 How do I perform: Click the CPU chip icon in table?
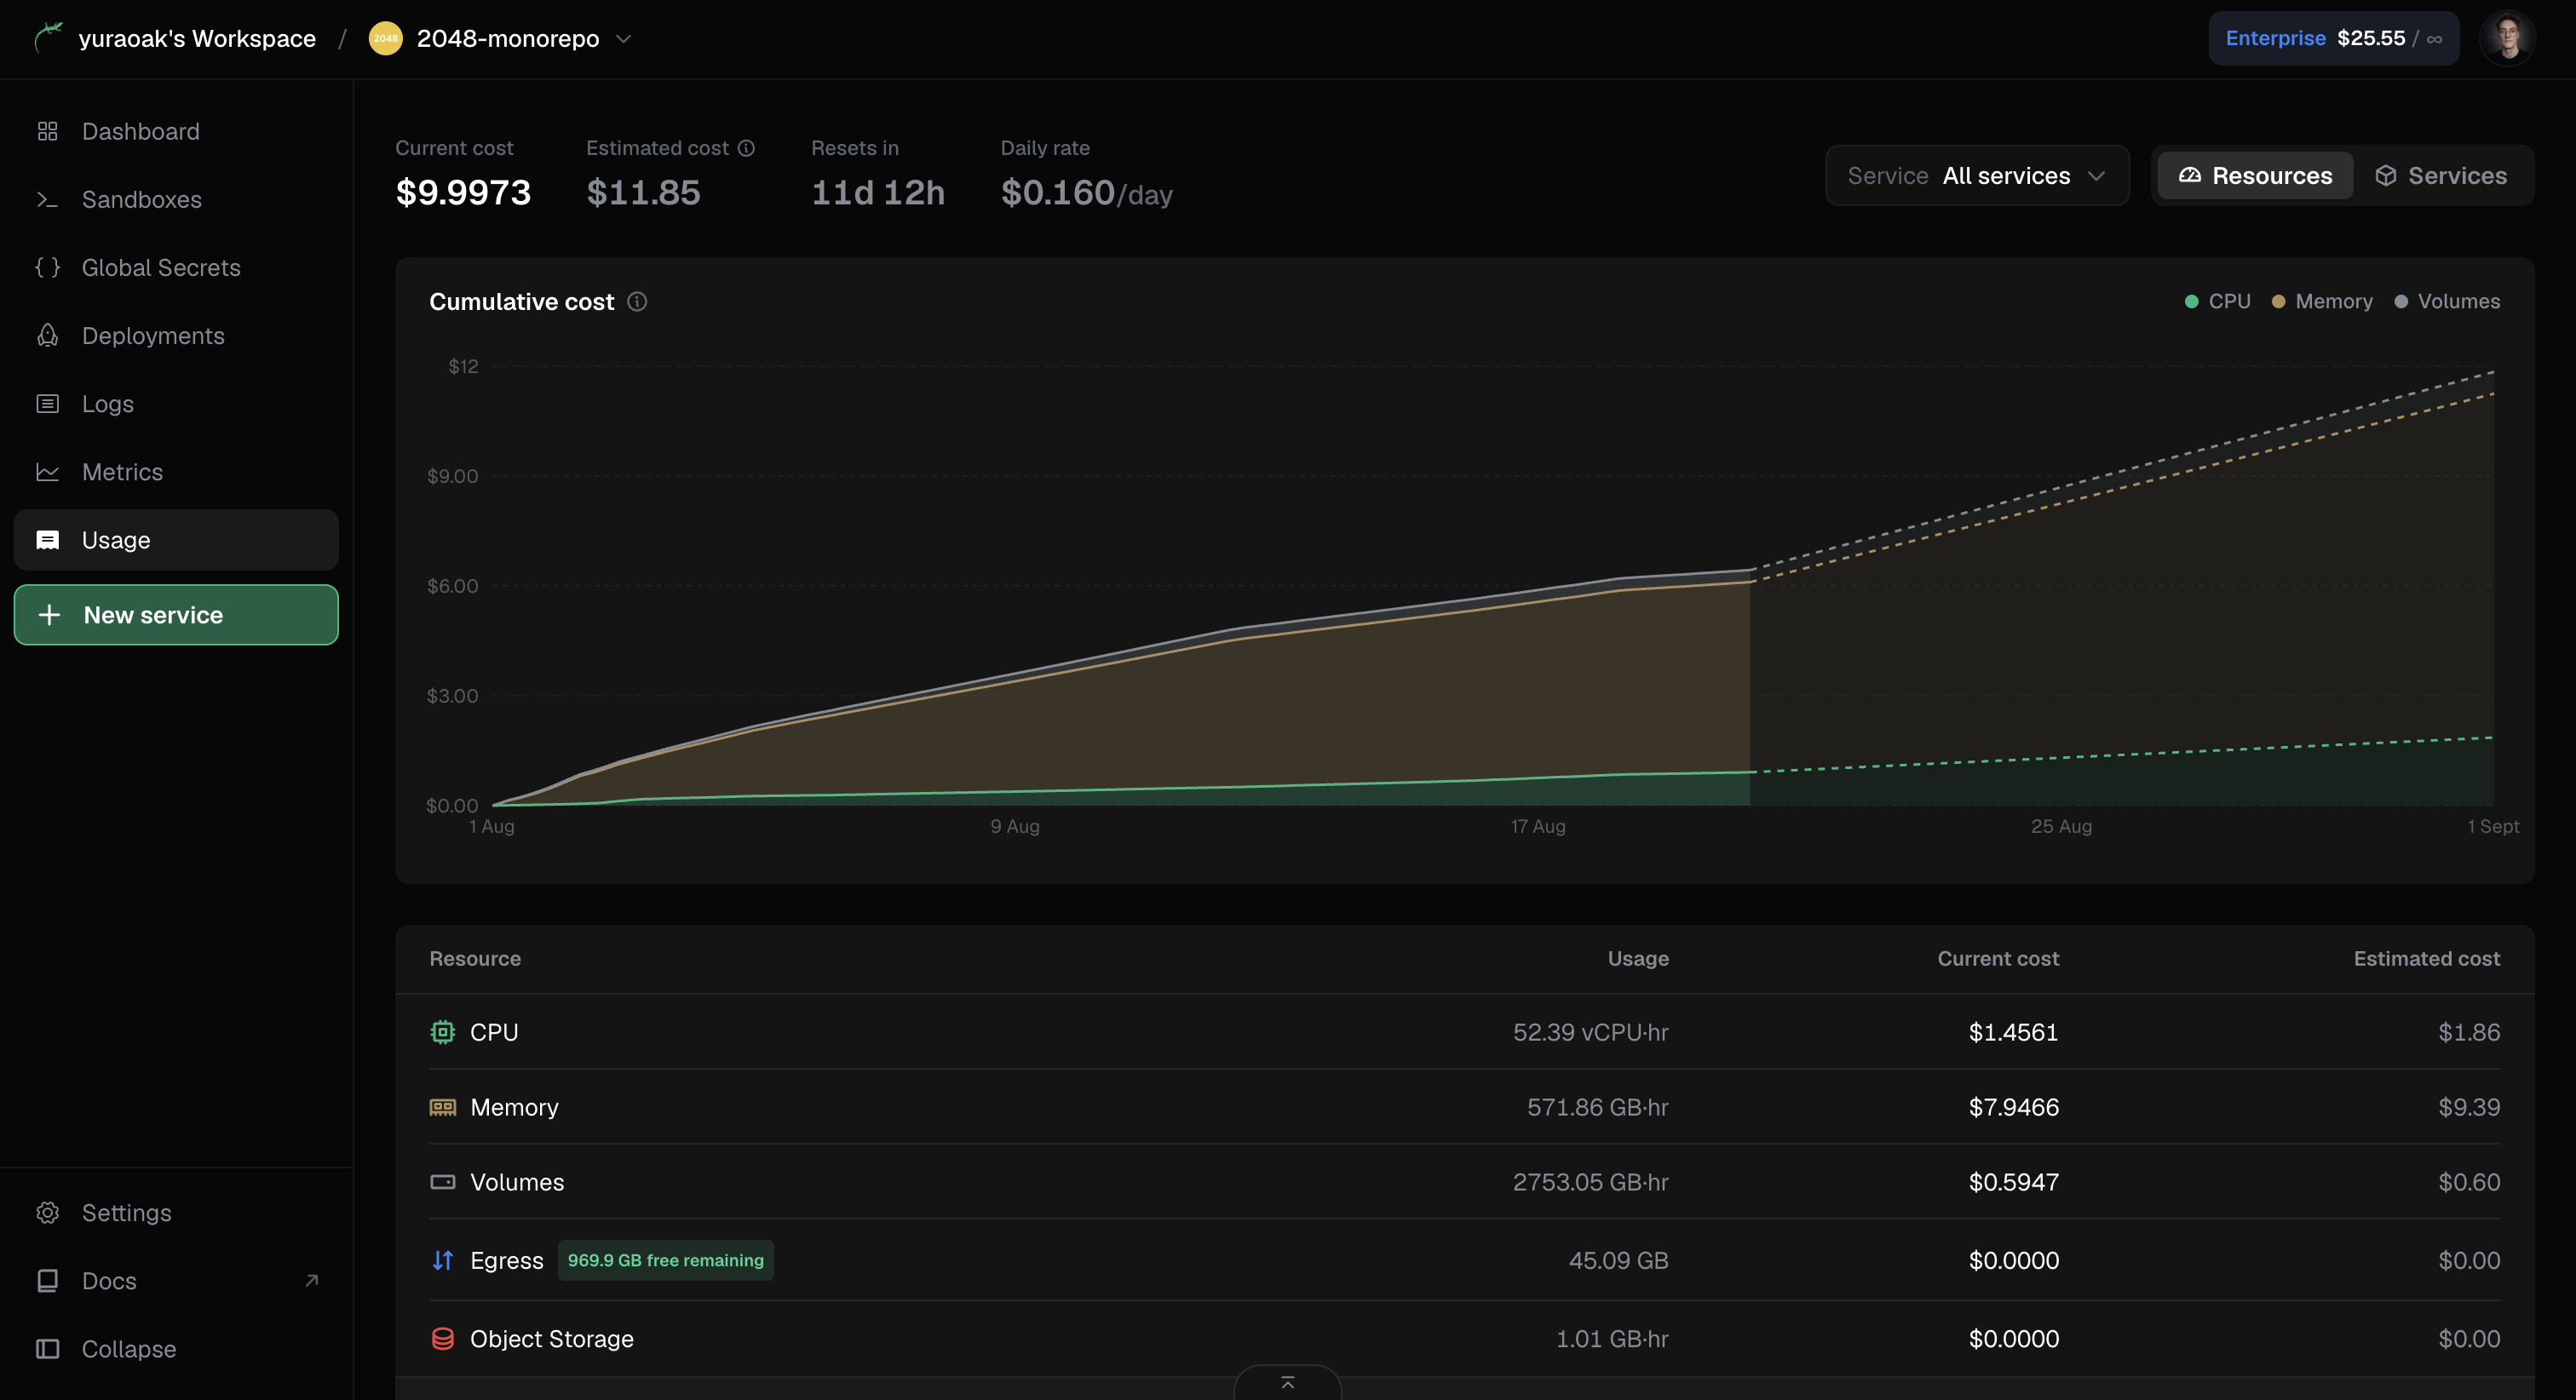pos(442,1031)
